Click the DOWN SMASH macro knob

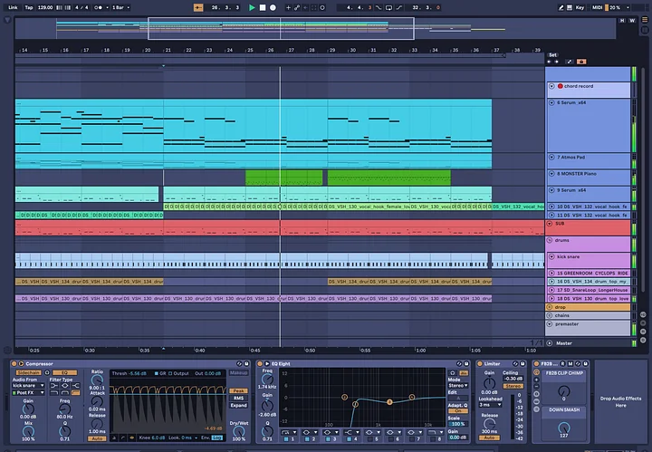(564, 428)
